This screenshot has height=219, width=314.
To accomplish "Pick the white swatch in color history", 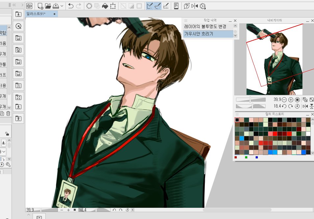I will (308, 134).
